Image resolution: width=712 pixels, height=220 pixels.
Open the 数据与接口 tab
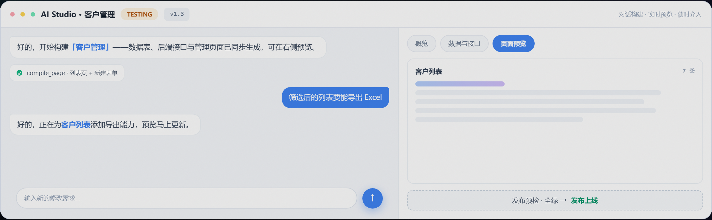(464, 44)
